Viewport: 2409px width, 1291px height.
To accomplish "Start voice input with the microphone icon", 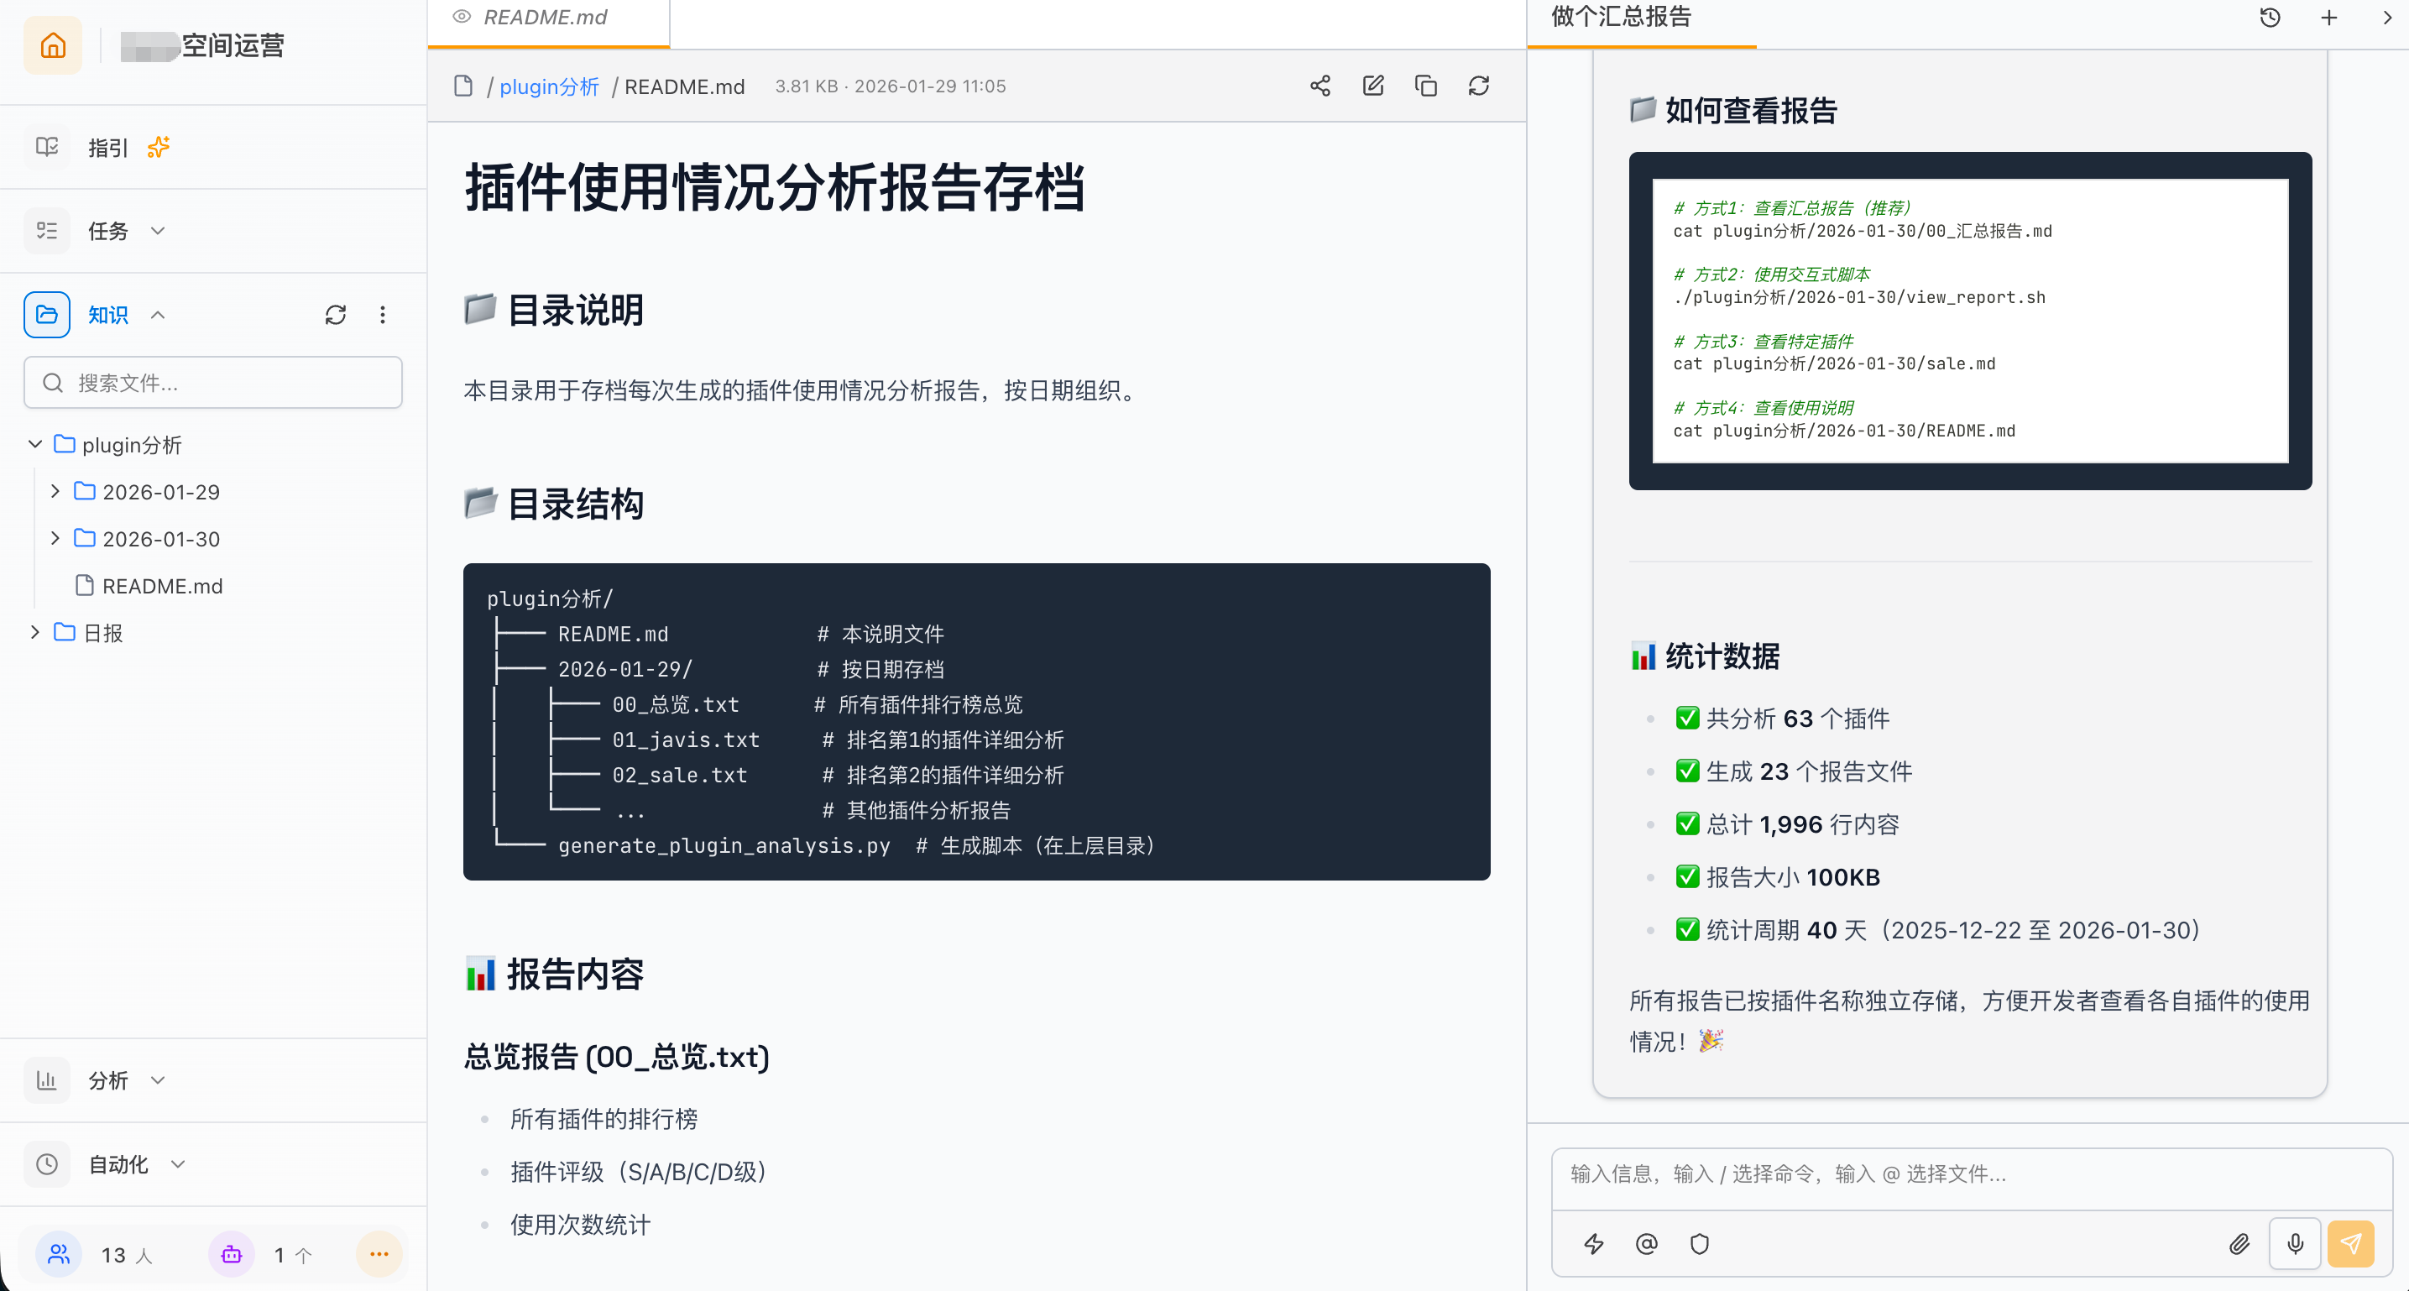I will 2295,1244.
